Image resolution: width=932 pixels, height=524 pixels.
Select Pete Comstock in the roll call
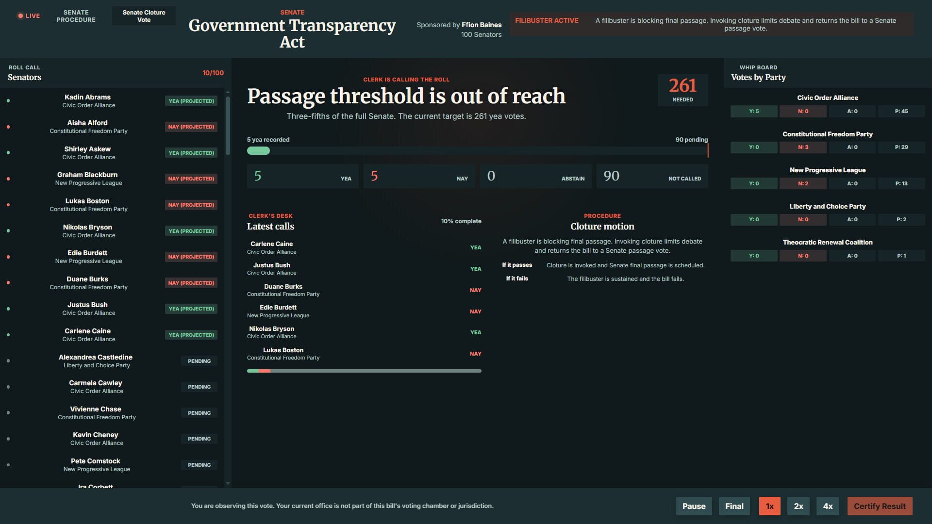(112, 465)
